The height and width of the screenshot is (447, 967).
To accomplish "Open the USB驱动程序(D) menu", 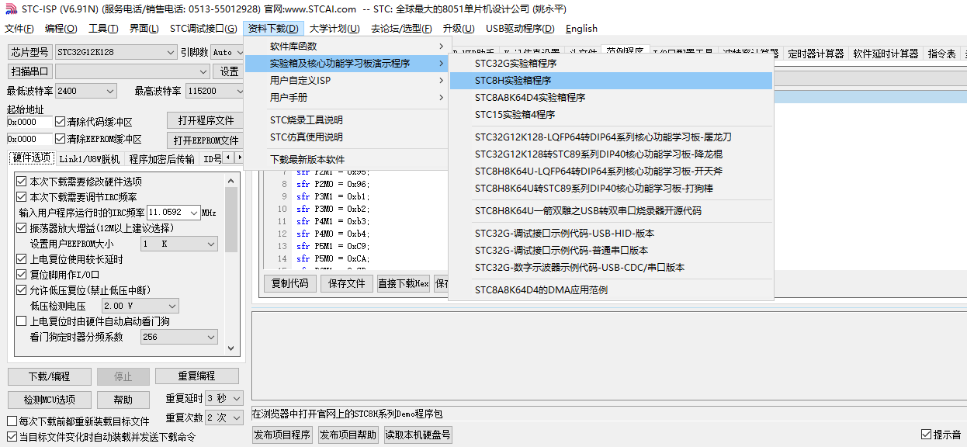I will (x=520, y=29).
